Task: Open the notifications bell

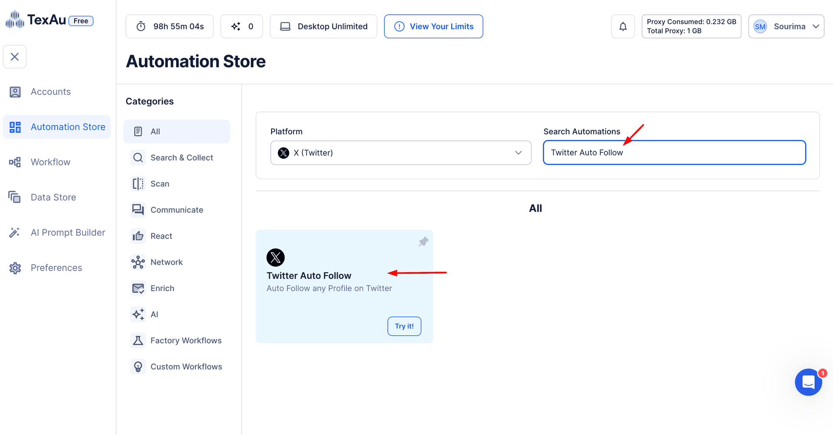Action: pyautogui.click(x=623, y=26)
